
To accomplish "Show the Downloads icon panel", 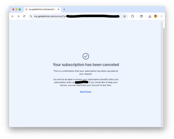I will click(150, 16).
